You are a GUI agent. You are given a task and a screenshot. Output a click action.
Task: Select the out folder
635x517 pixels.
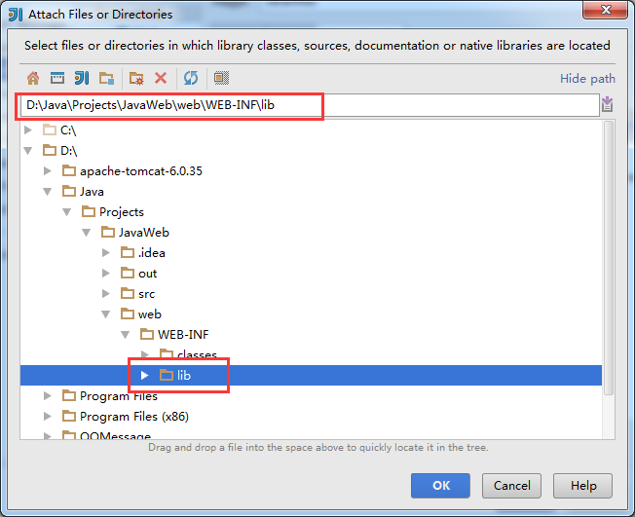click(x=147, y=274)
